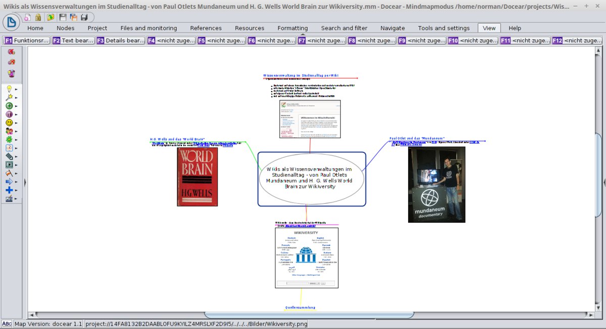Expand the green plus icon group arrow
Viewport: 606px width, 329px height.
click(16, 106)
